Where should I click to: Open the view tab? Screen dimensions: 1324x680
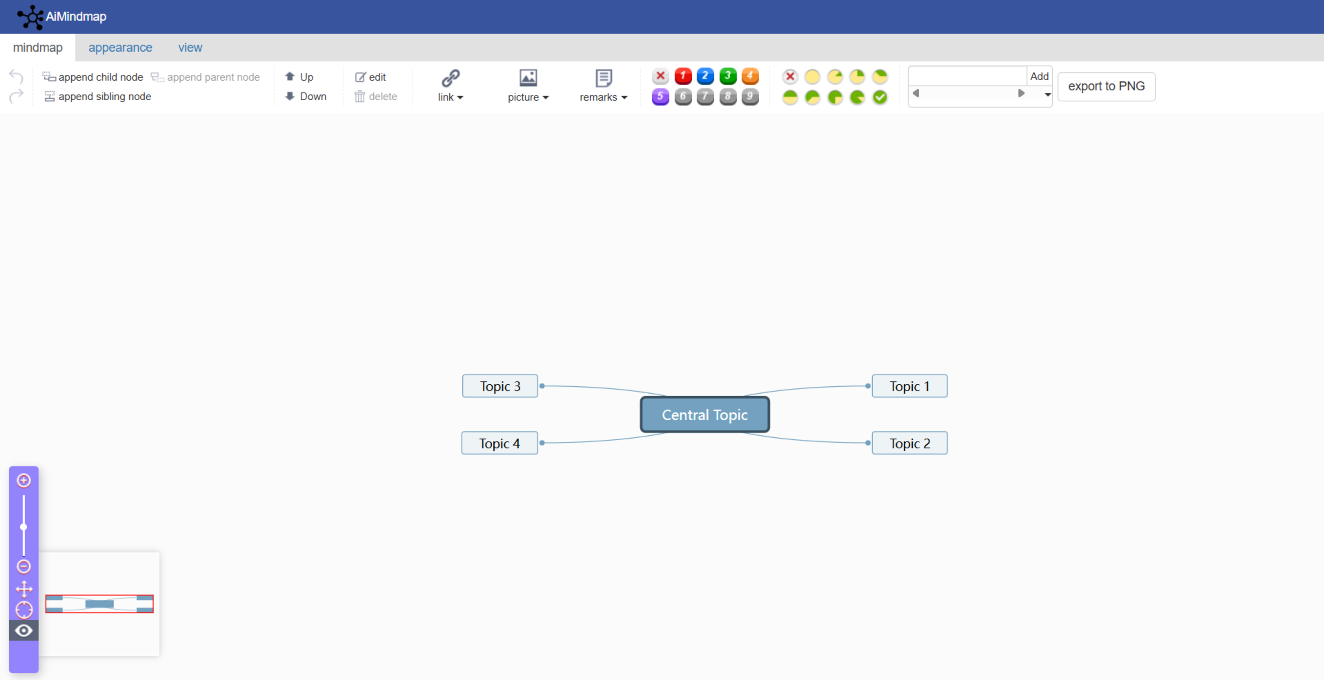[x=190, y=47]
